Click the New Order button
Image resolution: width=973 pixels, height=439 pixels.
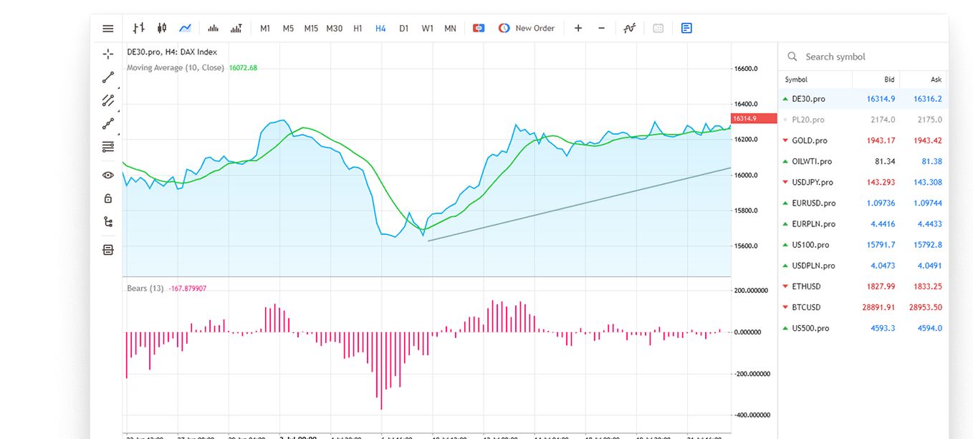point(527,29)
